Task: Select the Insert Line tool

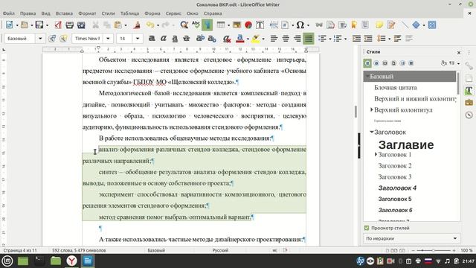Action: 405,25
